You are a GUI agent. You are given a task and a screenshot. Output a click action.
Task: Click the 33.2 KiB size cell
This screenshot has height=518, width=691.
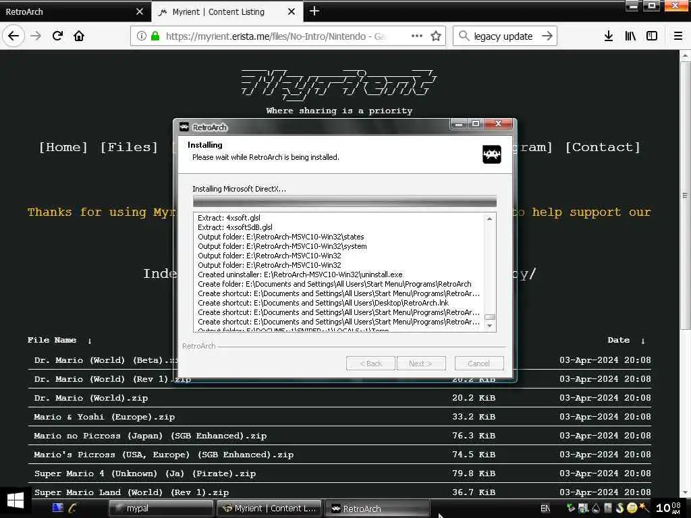(474, 417)
